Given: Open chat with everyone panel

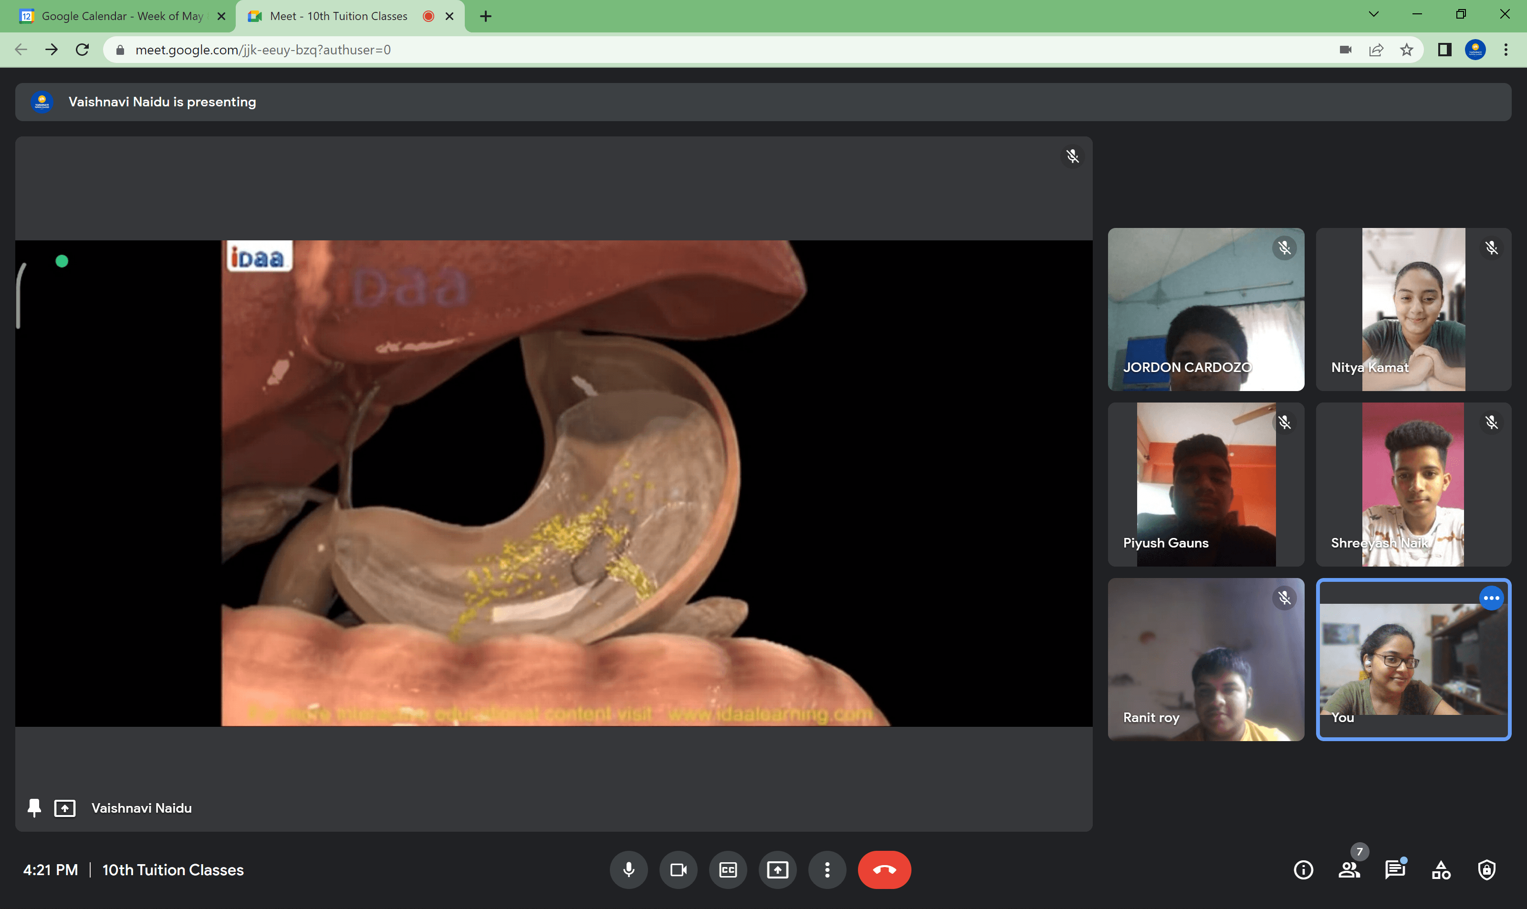Looking at the screenshot, I should (1395, 870).
